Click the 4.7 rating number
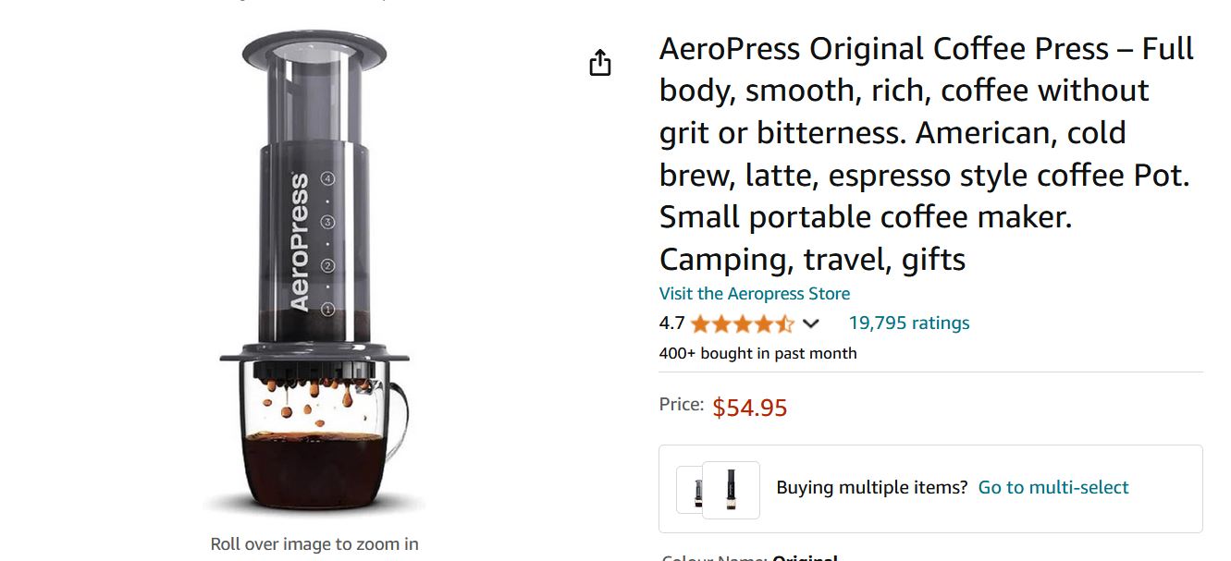The height and width of the screenshot is (561, 1231). [x=671, y=323]
